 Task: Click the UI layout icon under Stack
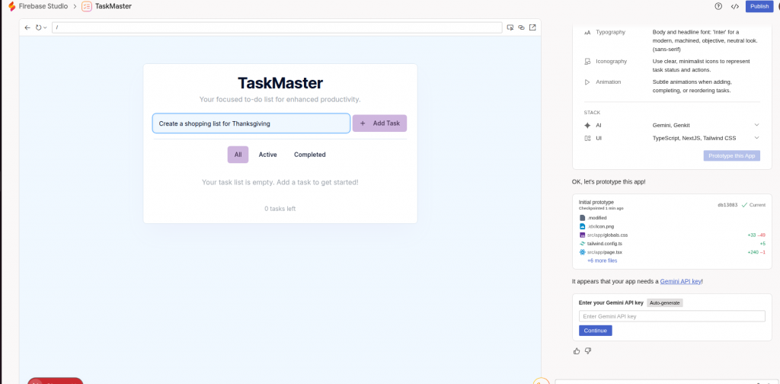click(x=587, y=138)
